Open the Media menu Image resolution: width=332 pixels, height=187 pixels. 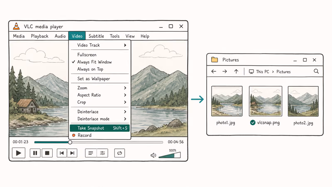(x=19, y=36)
